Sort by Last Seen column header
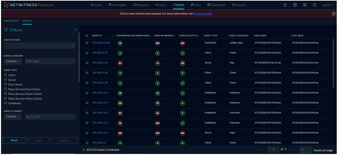 pyautogui.click(x=297, y=36)
